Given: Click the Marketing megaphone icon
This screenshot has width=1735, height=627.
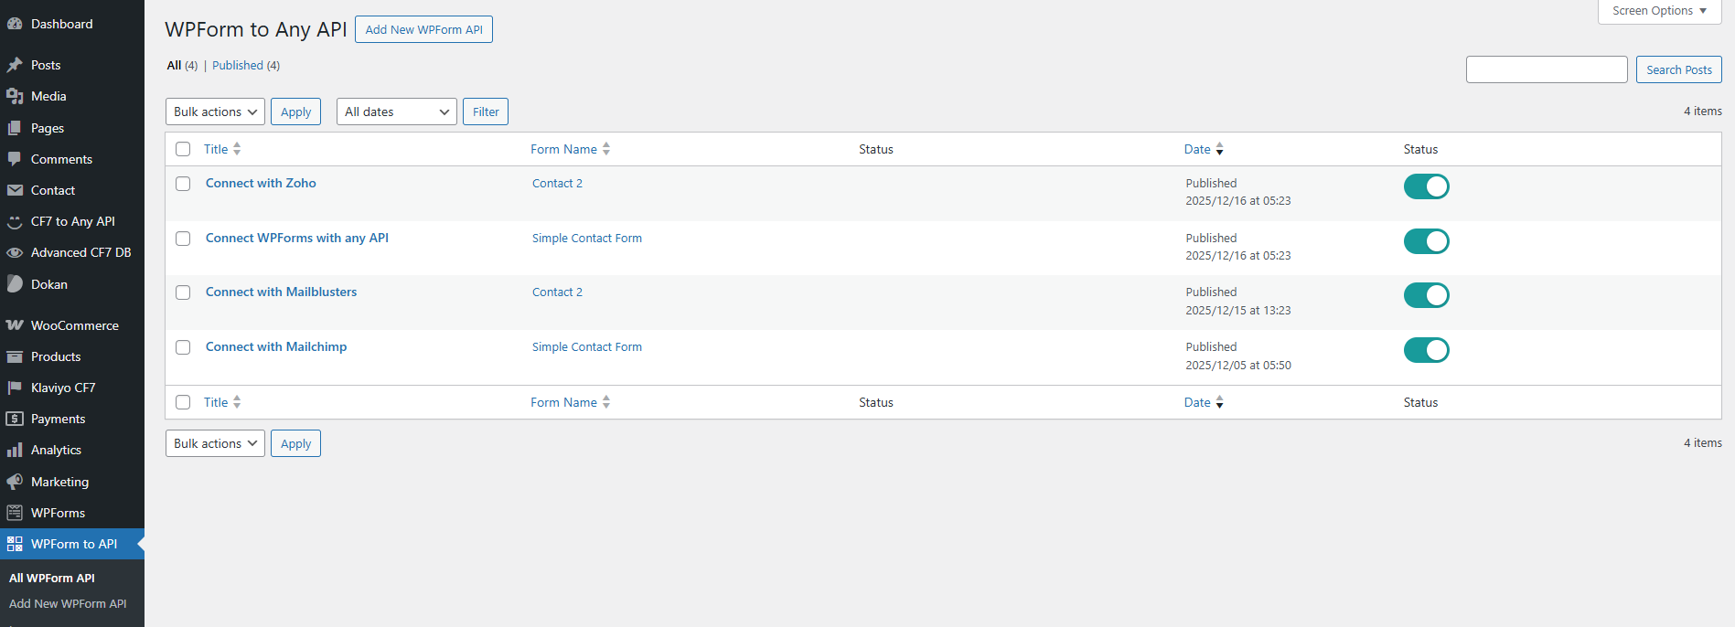Looking at the screenshot, I should point(15,482).
